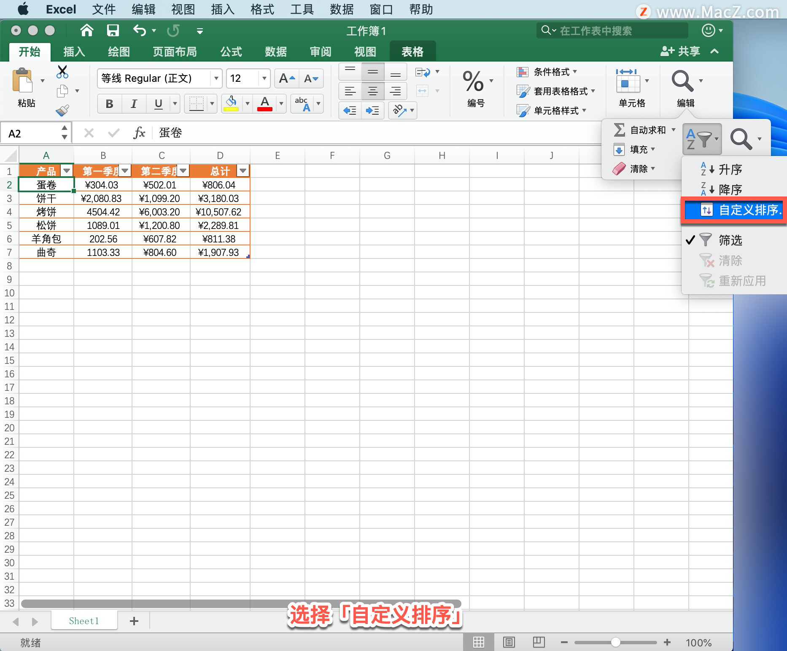
Task: Click the Cells ribbon icon
Action: (x=628, y=81)
